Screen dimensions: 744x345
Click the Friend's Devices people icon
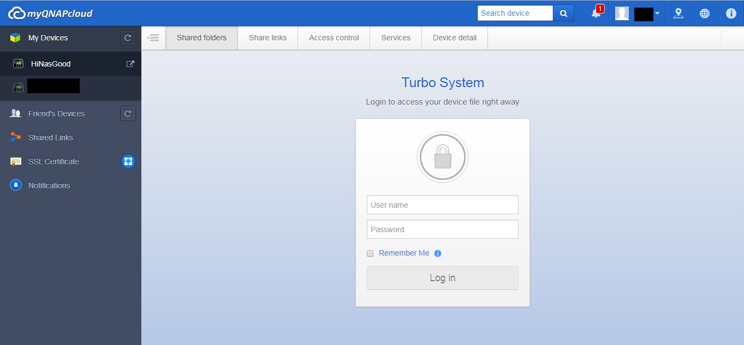coord(15,113)
